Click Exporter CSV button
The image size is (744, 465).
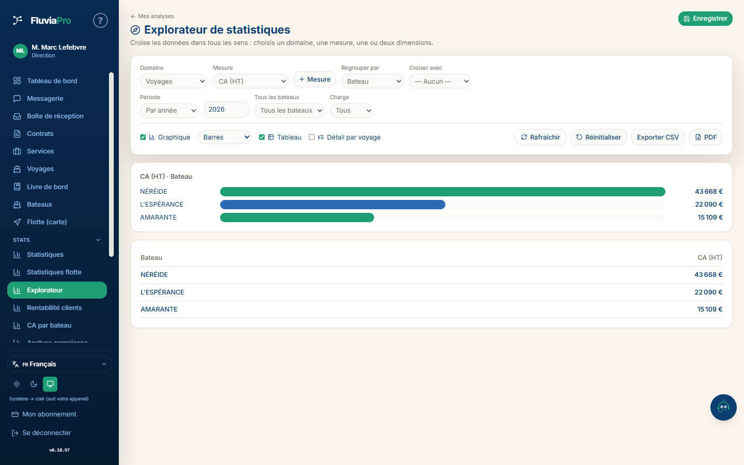point(658,137)
